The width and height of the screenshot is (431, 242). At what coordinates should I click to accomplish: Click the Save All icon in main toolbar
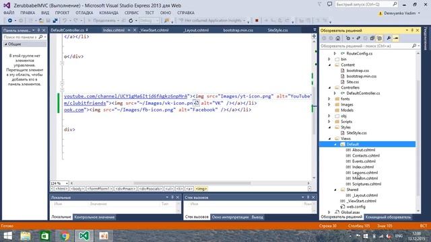pos(55,21)
